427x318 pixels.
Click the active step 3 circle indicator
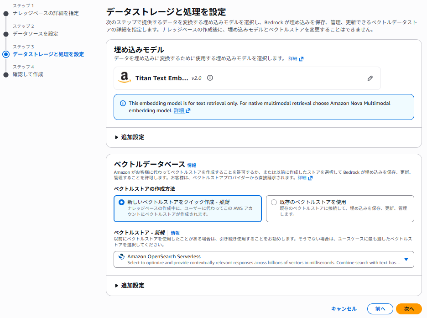click(6, 54)
